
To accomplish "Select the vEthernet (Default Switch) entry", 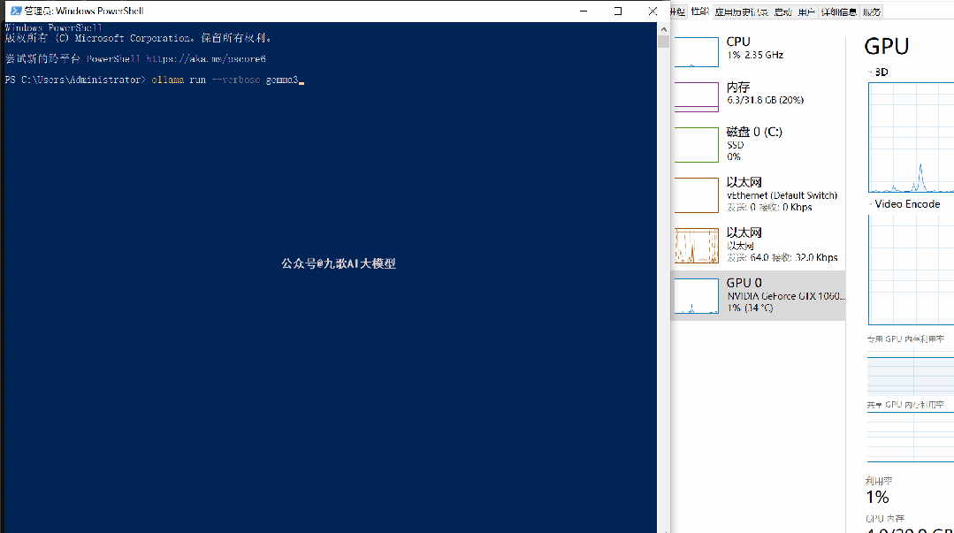I will pyautogui.click(x=758, y=194).
